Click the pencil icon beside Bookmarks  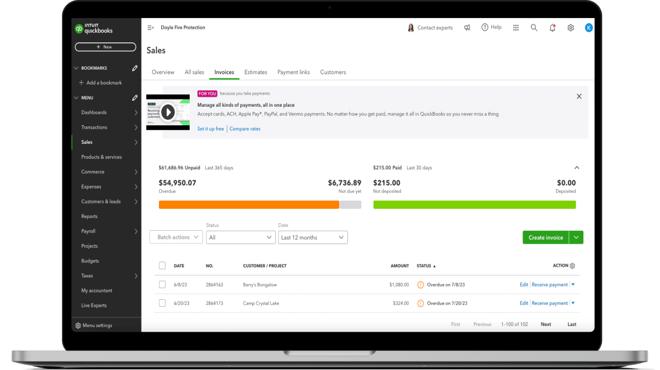click(135, 68)
